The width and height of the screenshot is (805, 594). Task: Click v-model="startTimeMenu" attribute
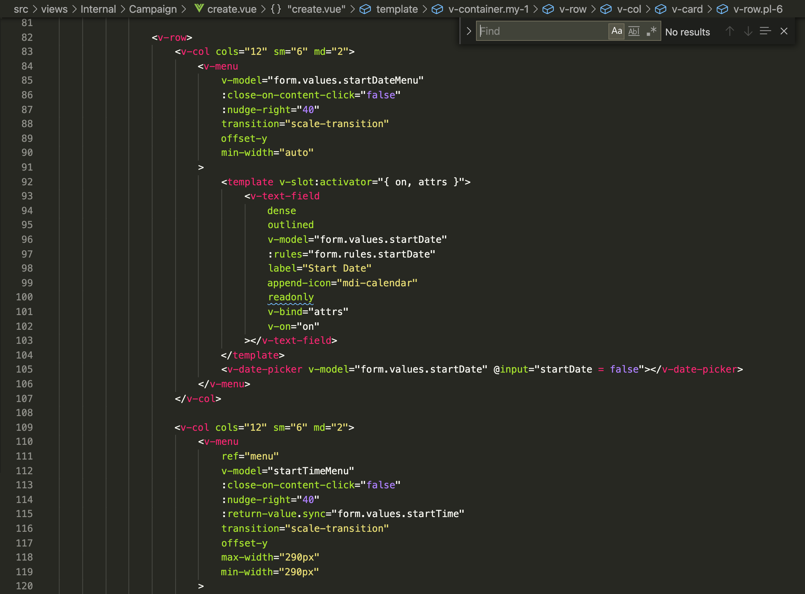pos(288,471)
